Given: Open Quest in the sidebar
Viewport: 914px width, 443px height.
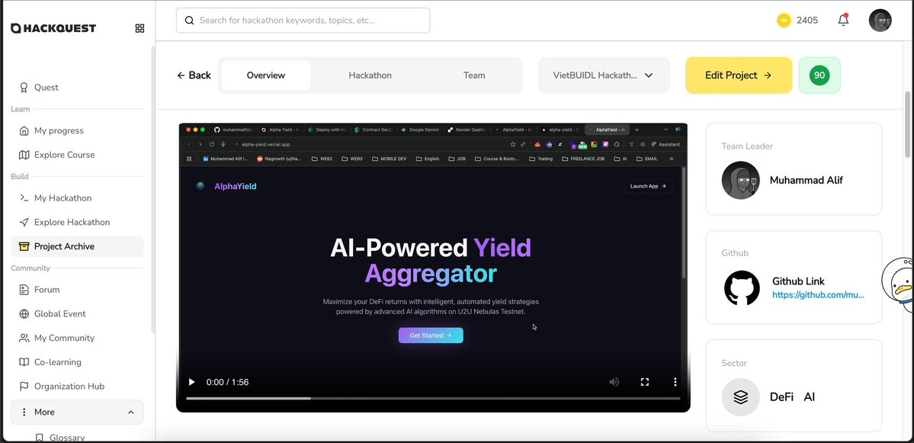Looking at the screenshot, I should (77, 88).
